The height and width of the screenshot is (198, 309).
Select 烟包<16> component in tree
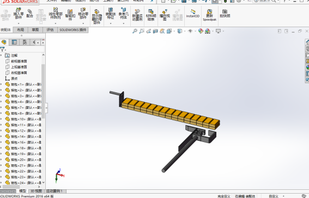(x=23, y=142)
